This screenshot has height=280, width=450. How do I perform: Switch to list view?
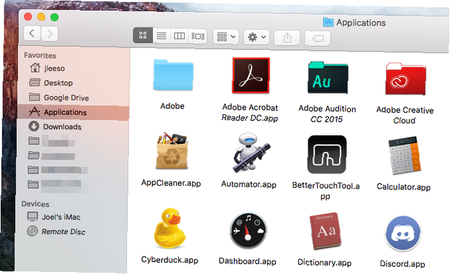point(162,36)
